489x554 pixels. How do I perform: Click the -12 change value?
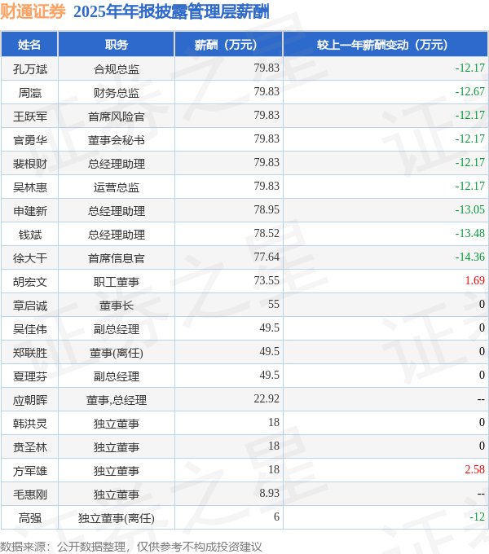point(477,517)
